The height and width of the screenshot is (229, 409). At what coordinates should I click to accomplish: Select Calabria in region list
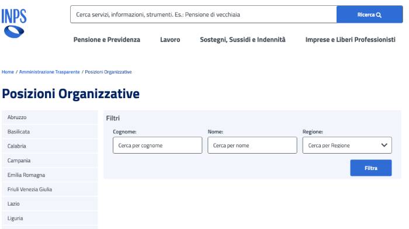click(50, 146)
